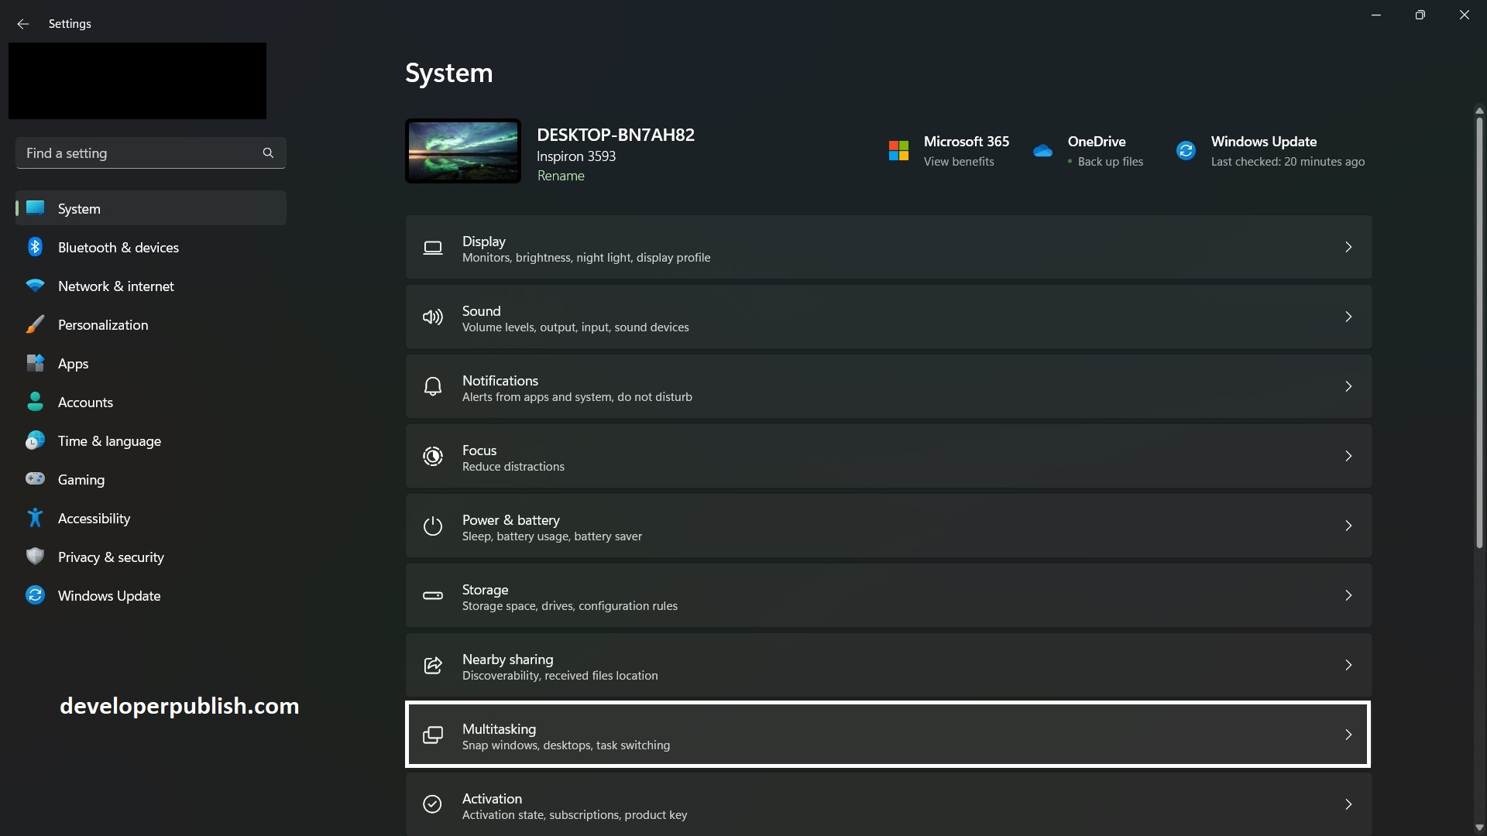Viewport: 1487px width, 836px height.
Task: Click the Rename link under DESKTOP-BN7AH82
Action: [x=561, y=176]
